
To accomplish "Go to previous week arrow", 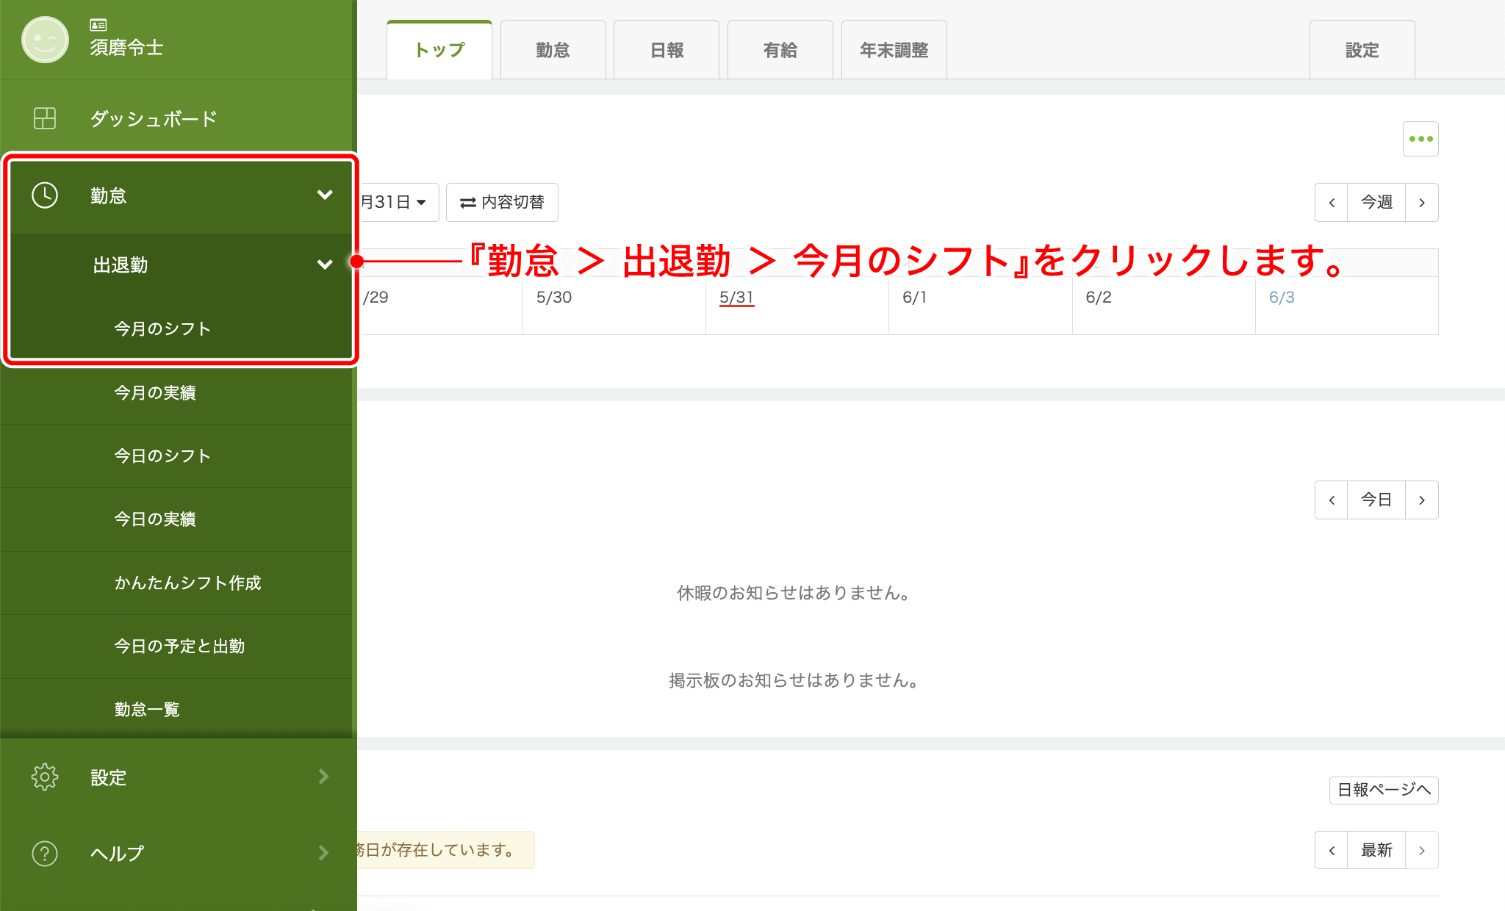I will coord(1331,203).
